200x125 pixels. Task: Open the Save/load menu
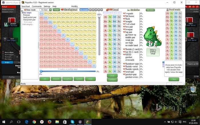25,6
